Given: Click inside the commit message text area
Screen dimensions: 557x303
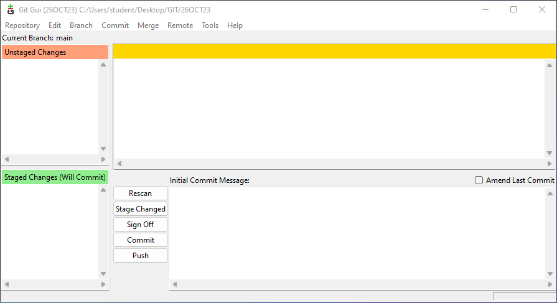Looking at the screenshot, I should coord(357,234).
